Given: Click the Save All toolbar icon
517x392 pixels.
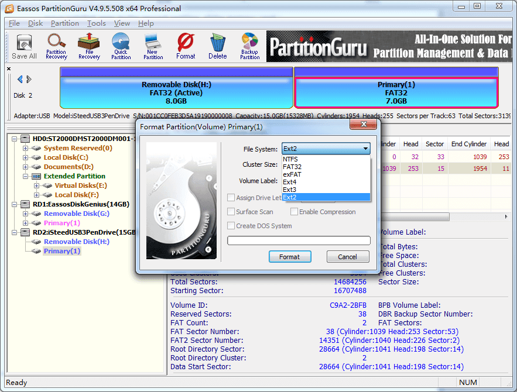Looking at the screenshot, I should click(x=24, y=46).
